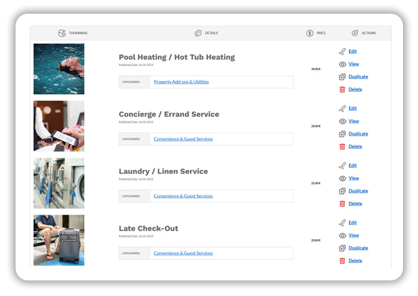Viewport: 418px width, 296px height.
Task: Click the Edit pencil icon for Pool Heating
Action: (342, 51)
